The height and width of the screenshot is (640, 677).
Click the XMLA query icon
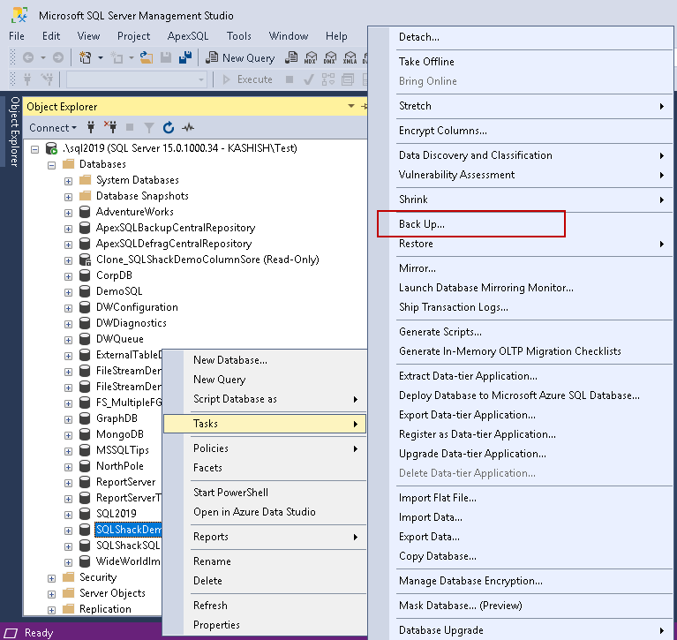click(x=350, y=58)
